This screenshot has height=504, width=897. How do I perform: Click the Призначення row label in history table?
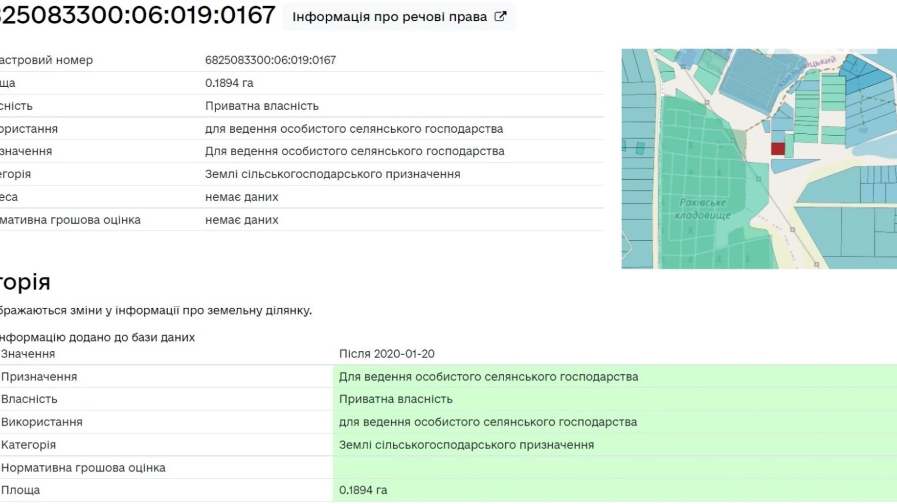click(39, 377)
